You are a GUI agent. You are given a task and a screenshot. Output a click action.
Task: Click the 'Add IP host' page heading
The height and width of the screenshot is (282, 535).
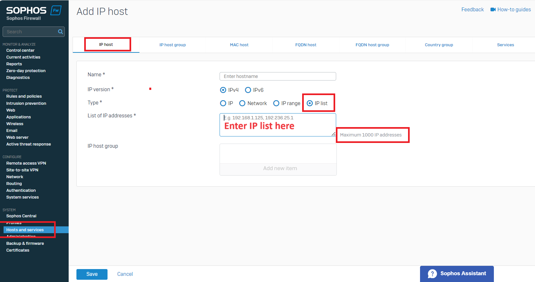[102, 11]
